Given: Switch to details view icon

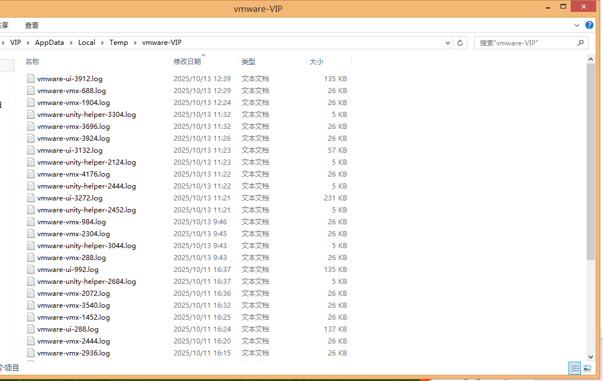Looking at the screenshot, I should coord(575,369).
